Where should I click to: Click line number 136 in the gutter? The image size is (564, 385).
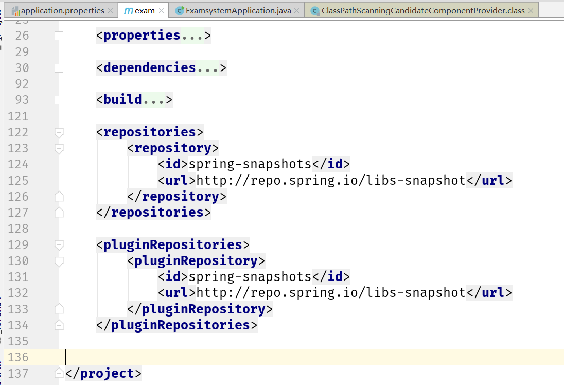click(x=18, y=357)
